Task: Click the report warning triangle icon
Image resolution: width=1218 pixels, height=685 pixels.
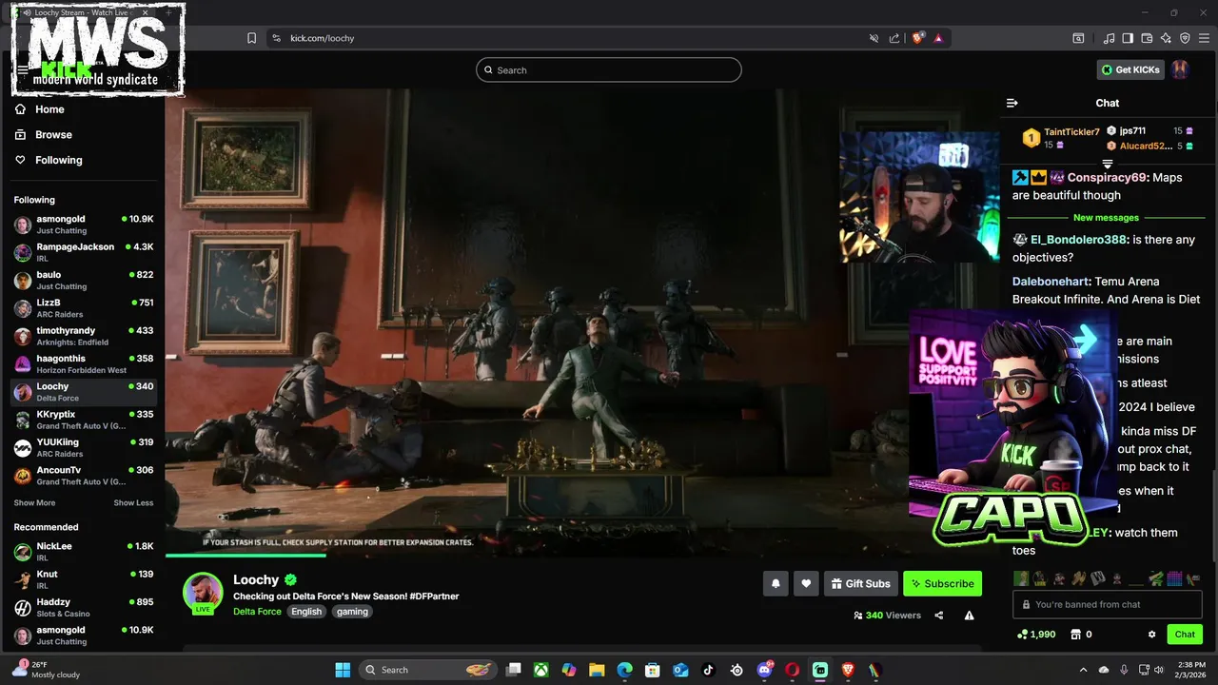Action: tap(969, 616)
